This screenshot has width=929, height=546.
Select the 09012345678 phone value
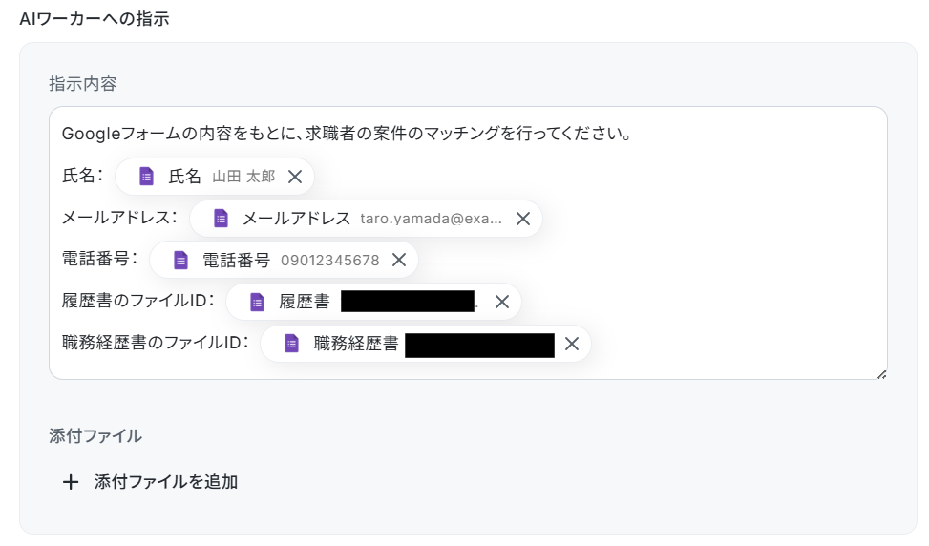[330, 260]
